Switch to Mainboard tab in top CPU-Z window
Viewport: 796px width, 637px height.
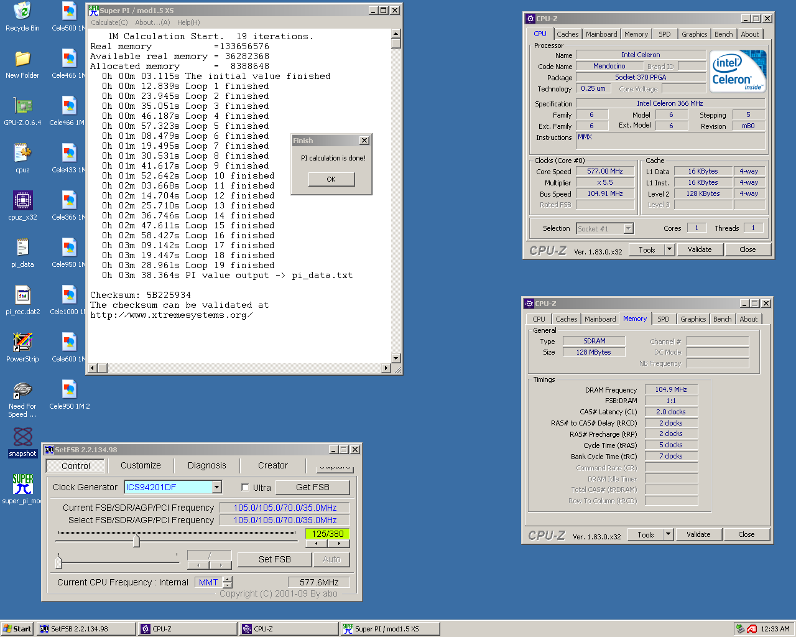(x=601, y=34)
